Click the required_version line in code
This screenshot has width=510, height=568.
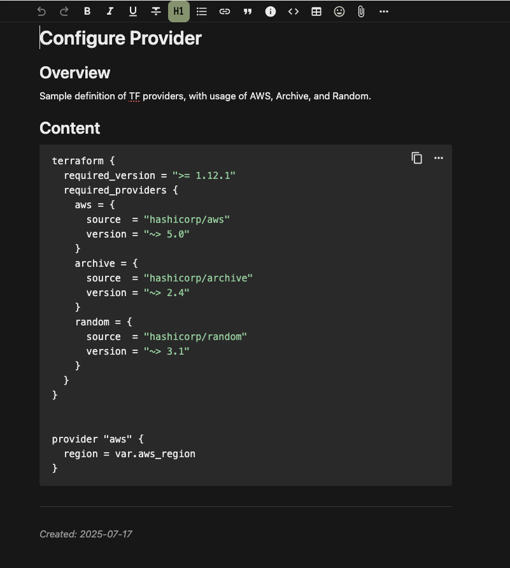pos(150,176)
